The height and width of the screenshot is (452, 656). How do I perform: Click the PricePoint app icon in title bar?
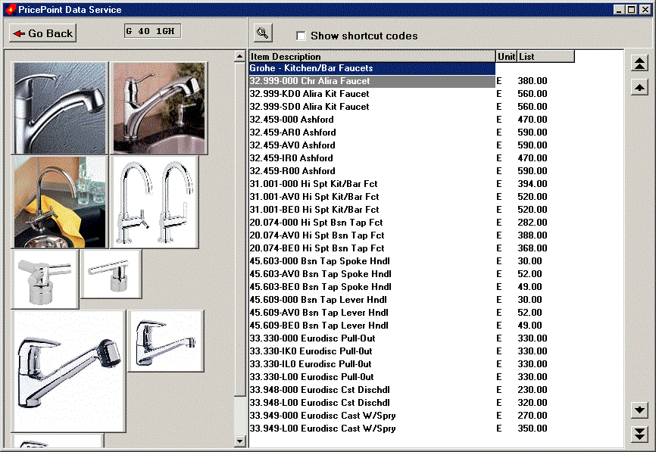11,9
